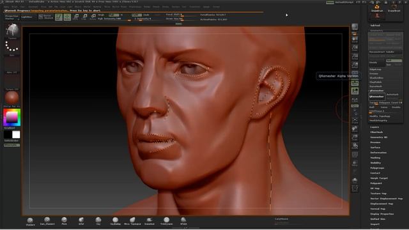
Task: Toggle the Zadd button
Action: (x=136, y=15)
